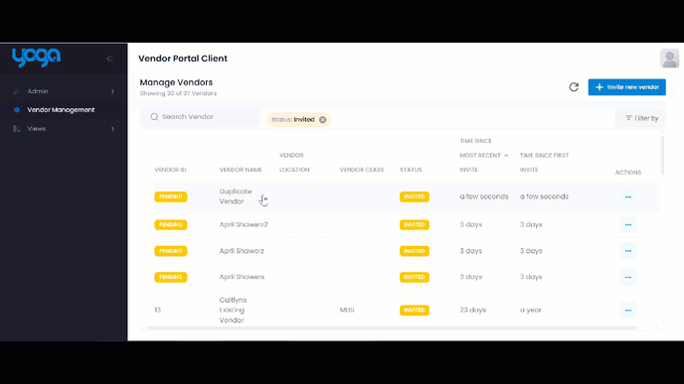
Task: Click the refresh icon beside Invite new vendor
Action: tap(574, 87)
